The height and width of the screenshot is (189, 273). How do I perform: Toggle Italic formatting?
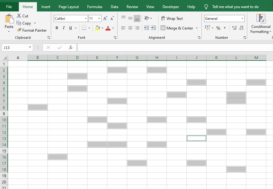pos(64,28)
